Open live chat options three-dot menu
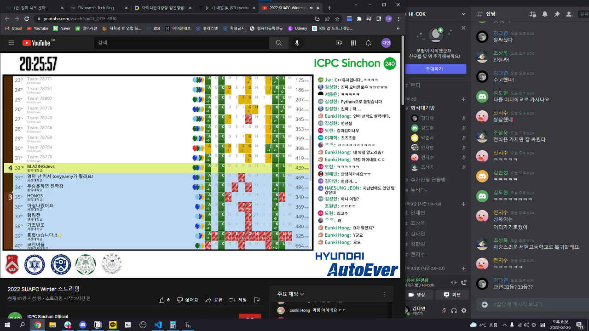Viewport: 589px width, 331px height. pos(384,294)
